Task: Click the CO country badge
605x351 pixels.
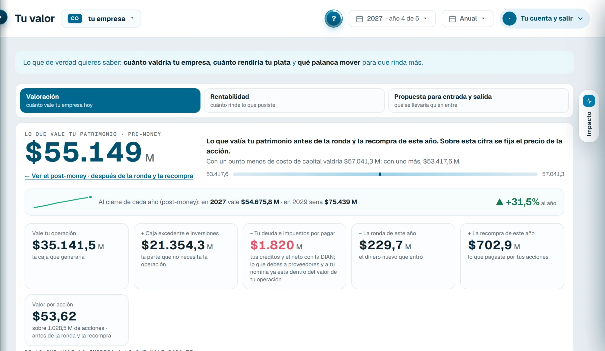Action: click(75, 18)
